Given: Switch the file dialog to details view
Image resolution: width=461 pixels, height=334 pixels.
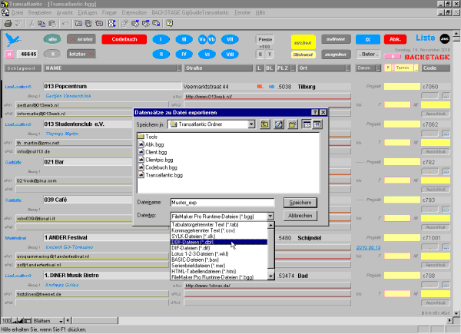Looking at the screenshot, I should [x=317, y=124].
